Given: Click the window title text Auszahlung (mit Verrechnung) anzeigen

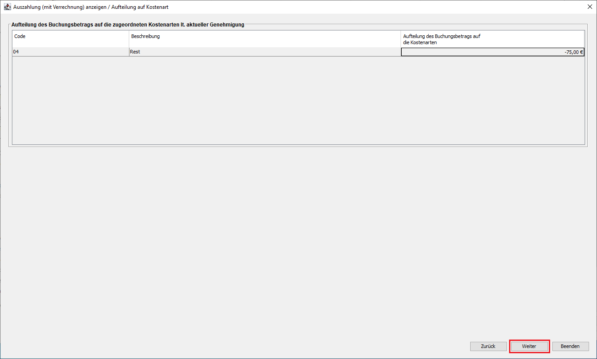Looking at the screenshot, I should [91, 7].
